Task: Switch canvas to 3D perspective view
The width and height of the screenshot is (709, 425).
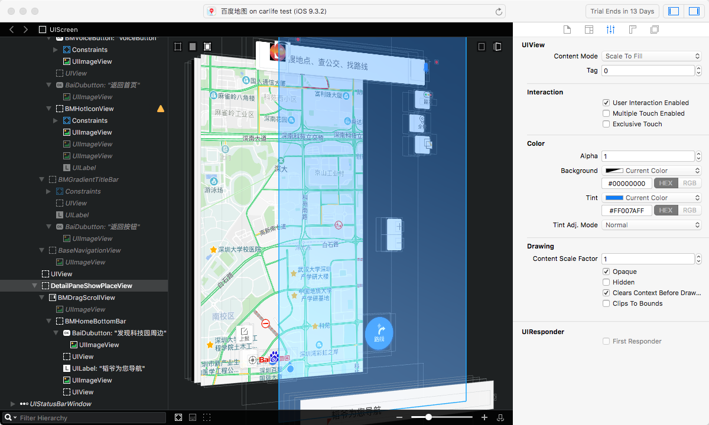Action: point(497,47)
